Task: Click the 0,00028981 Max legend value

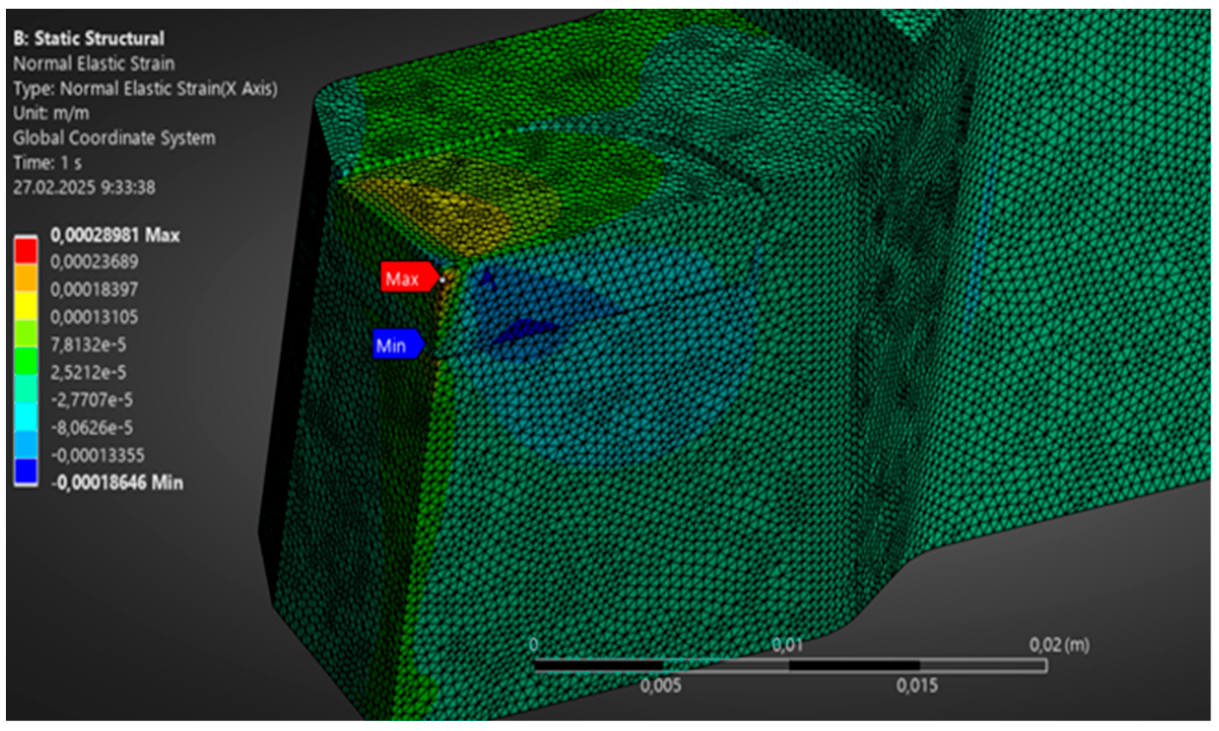Action: [x=115, y=235]
